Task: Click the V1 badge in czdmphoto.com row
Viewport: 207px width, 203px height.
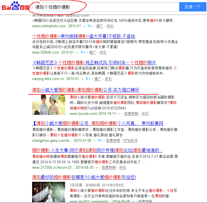Action: tap(90, 26)
